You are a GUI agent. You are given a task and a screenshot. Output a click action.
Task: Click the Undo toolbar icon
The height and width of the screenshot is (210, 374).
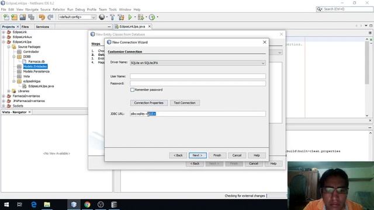(x=41, y=17)
